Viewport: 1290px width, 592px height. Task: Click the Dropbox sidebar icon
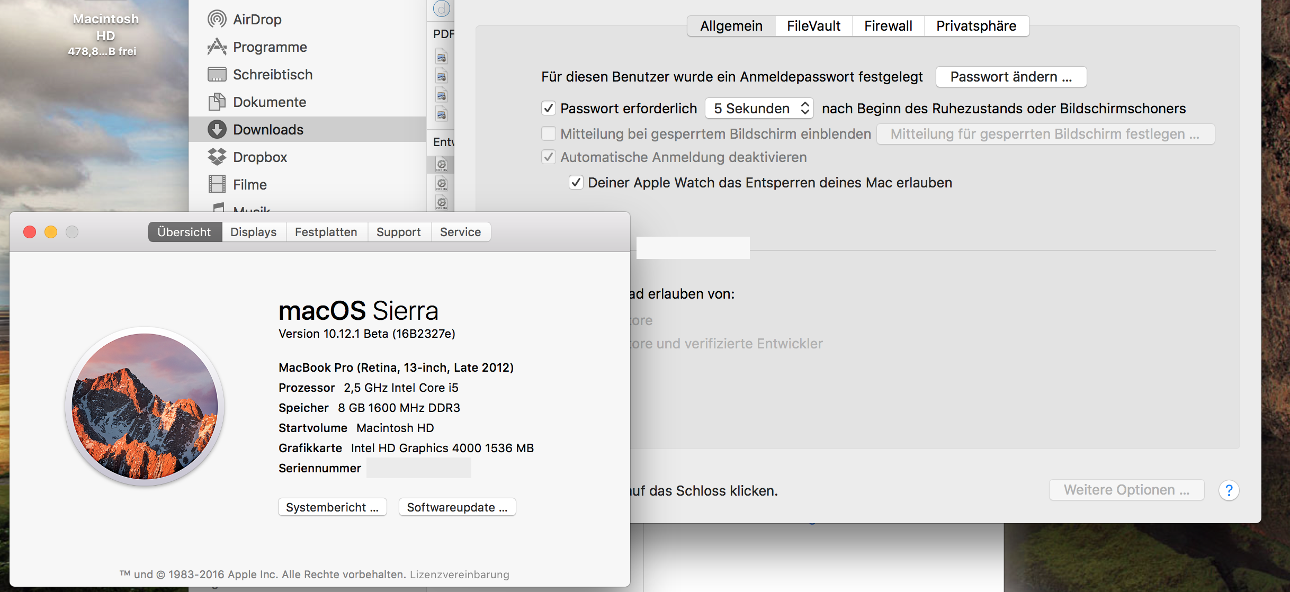[x=217, y=157]
